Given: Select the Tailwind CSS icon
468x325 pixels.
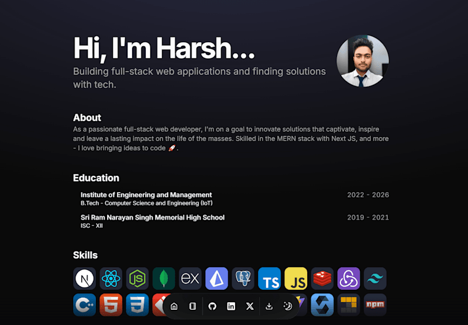Looking at the screenshot, I should (375, 278).
